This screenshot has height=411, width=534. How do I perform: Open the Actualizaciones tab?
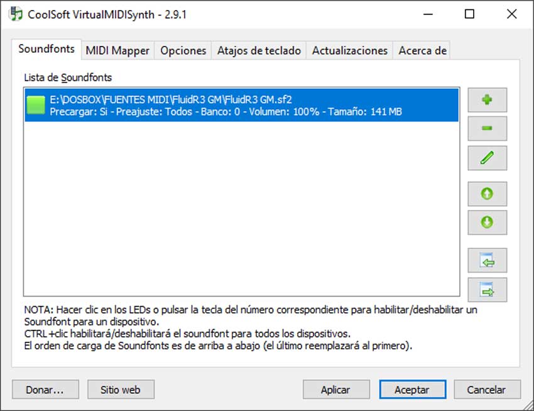[x=350, y=50]
